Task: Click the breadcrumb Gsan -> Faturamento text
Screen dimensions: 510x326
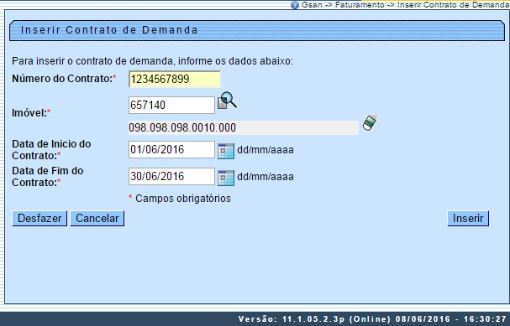Action: [343, 5]
